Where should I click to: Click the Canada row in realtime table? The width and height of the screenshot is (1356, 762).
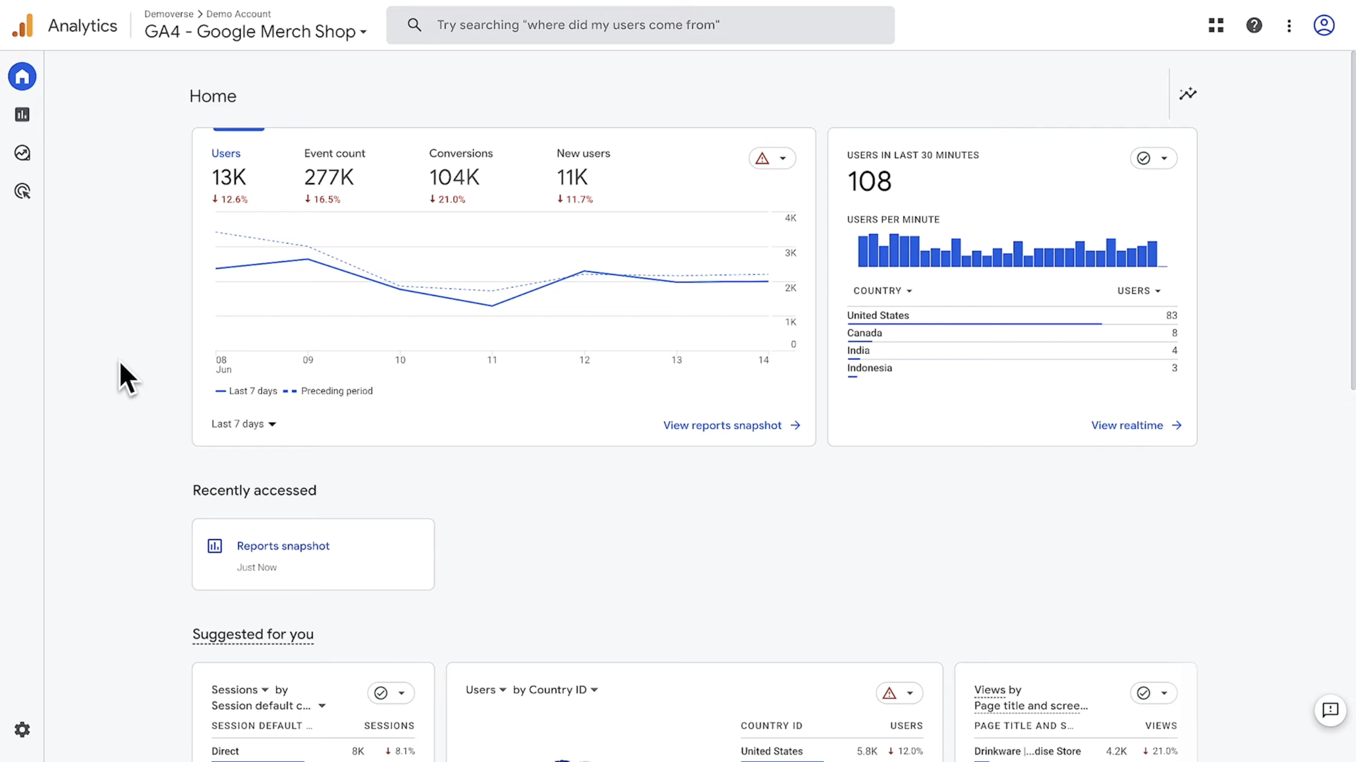[x=1012, y=333]
